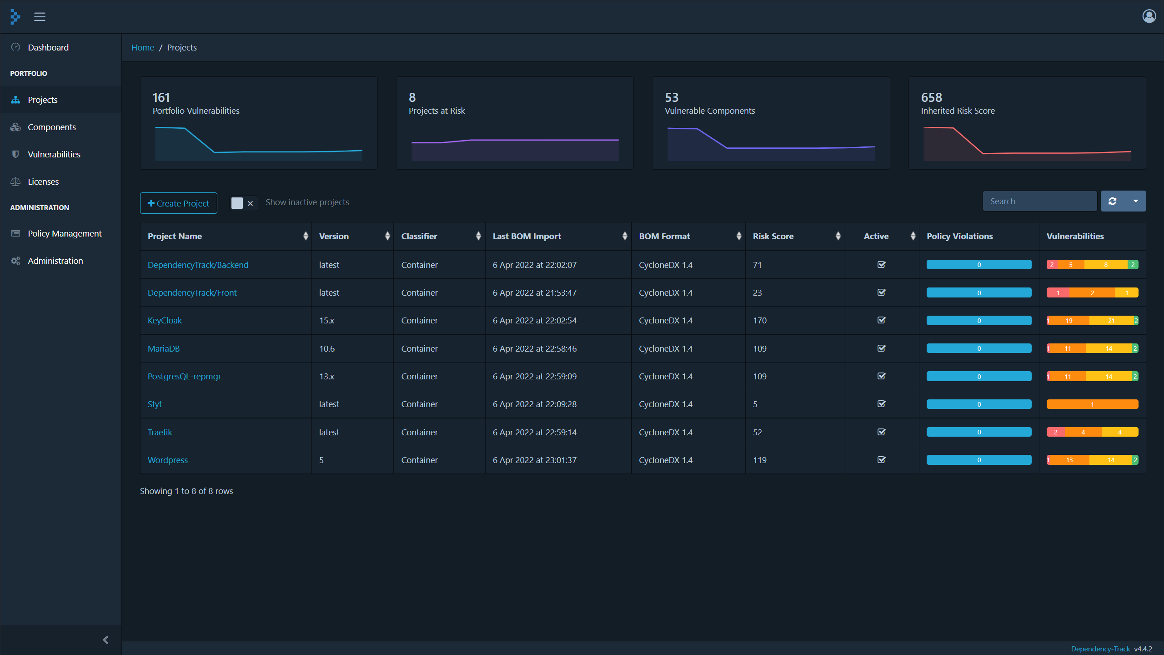
Task: Toggle the hamburger sidebar menu icon
Action: (x=40, y=17)
